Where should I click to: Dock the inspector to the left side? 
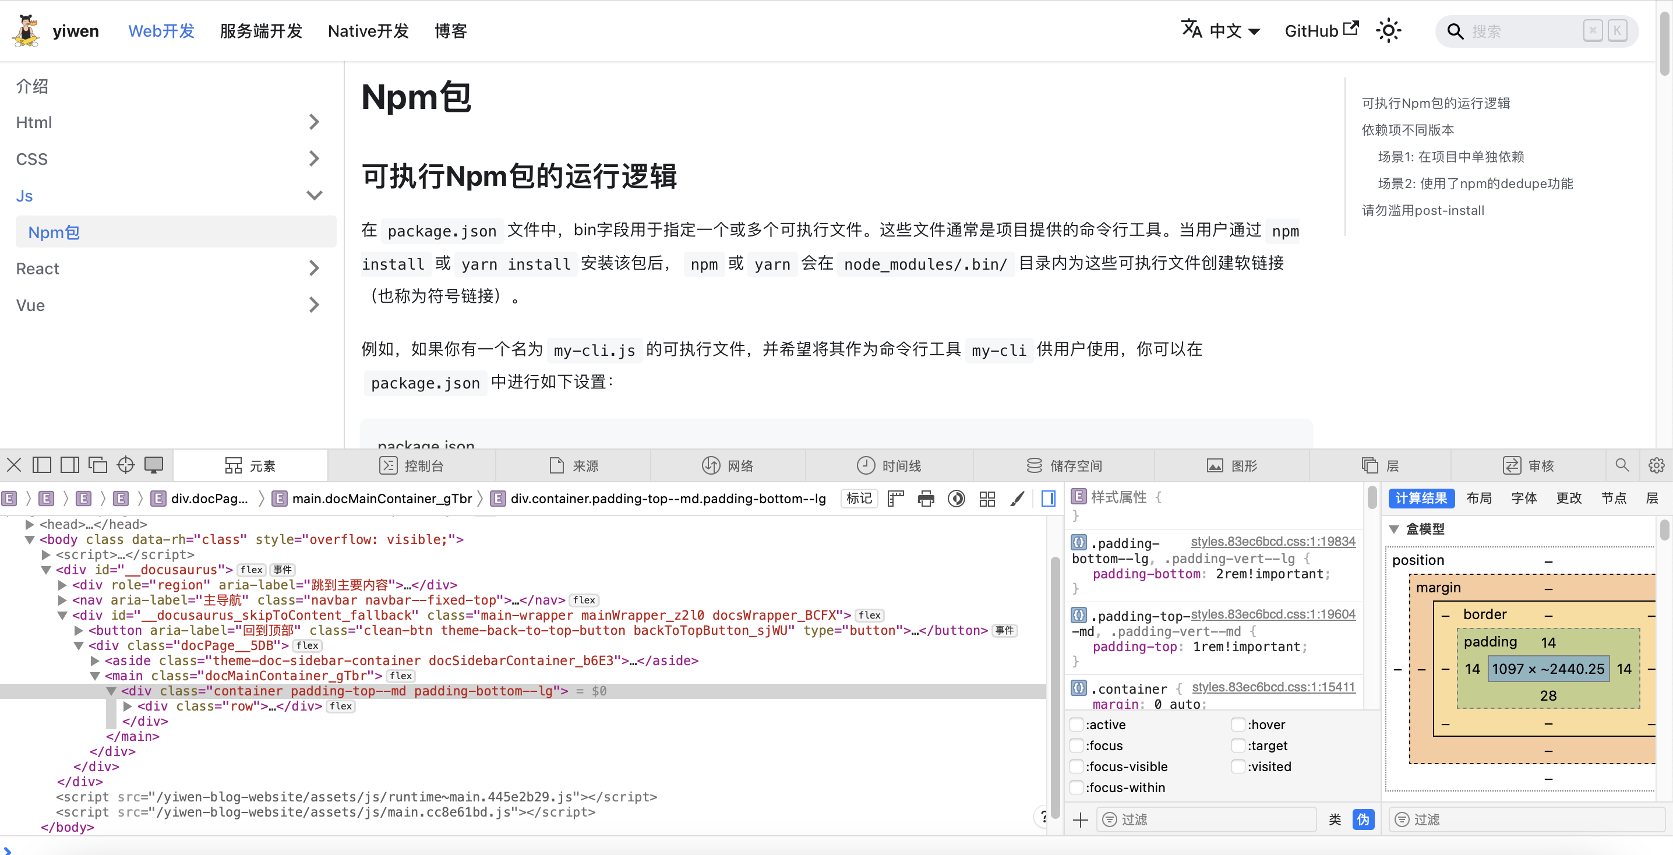click(42, 465)
